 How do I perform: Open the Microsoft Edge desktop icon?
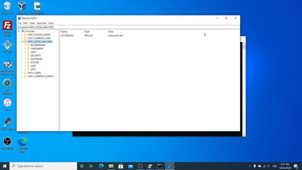tap(22, 142)
